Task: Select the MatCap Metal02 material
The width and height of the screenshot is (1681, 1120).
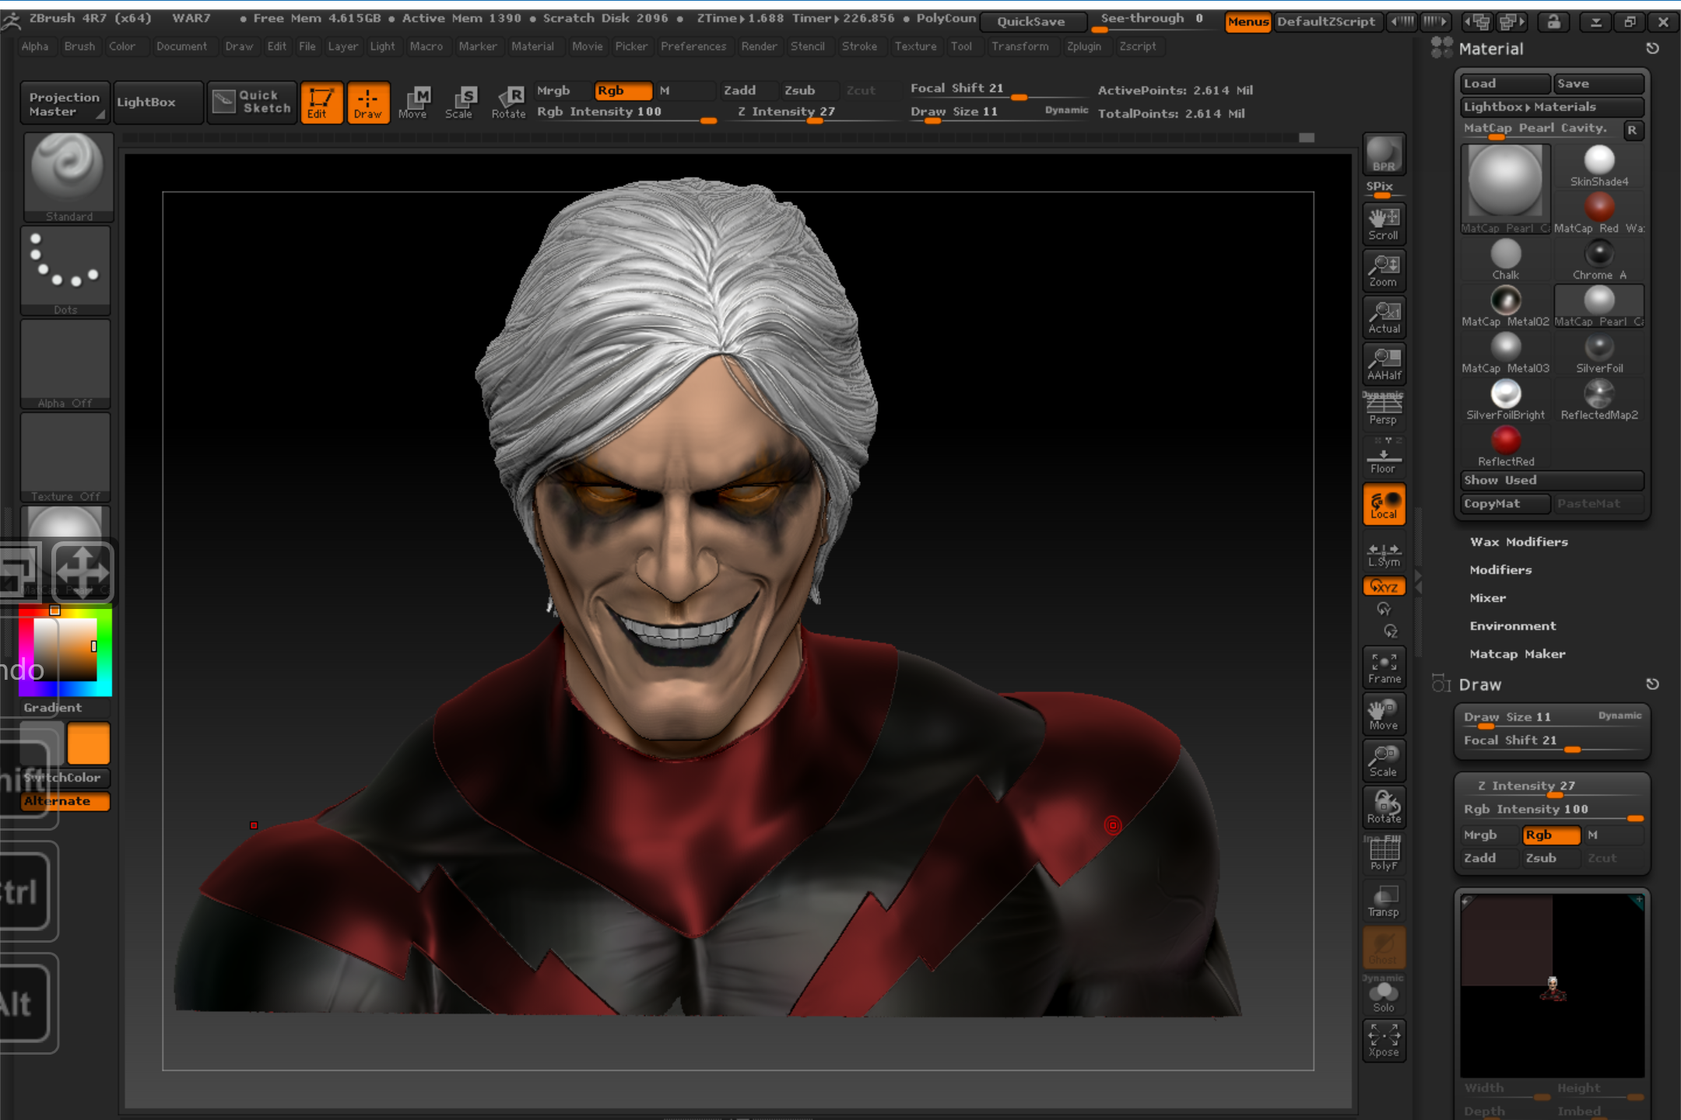Action: (1505, 306)
